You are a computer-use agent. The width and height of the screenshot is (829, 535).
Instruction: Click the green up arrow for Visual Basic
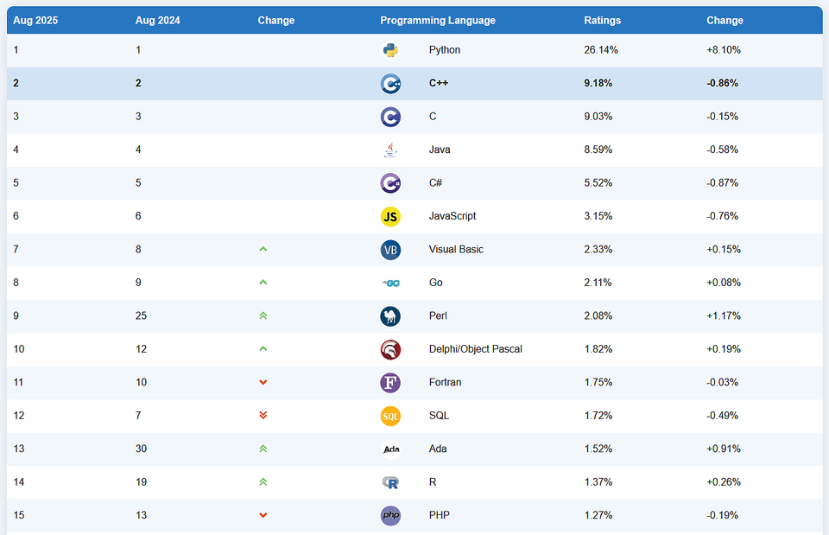point(263,250)
